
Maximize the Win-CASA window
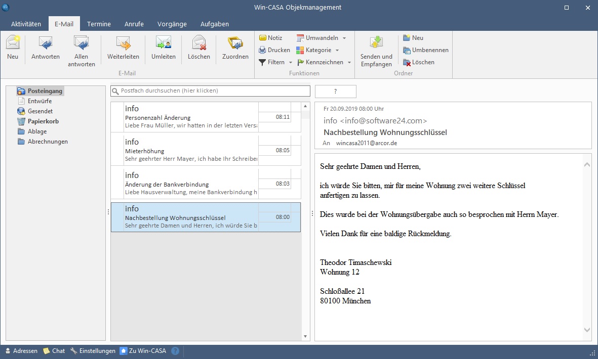pyautogui.click(x=566, y=8)
